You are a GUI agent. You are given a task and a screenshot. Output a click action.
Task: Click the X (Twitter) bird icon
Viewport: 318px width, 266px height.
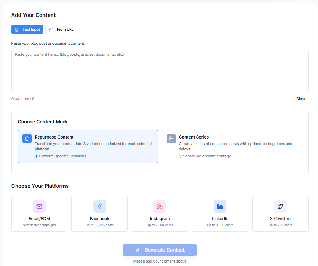click(280, 206)
